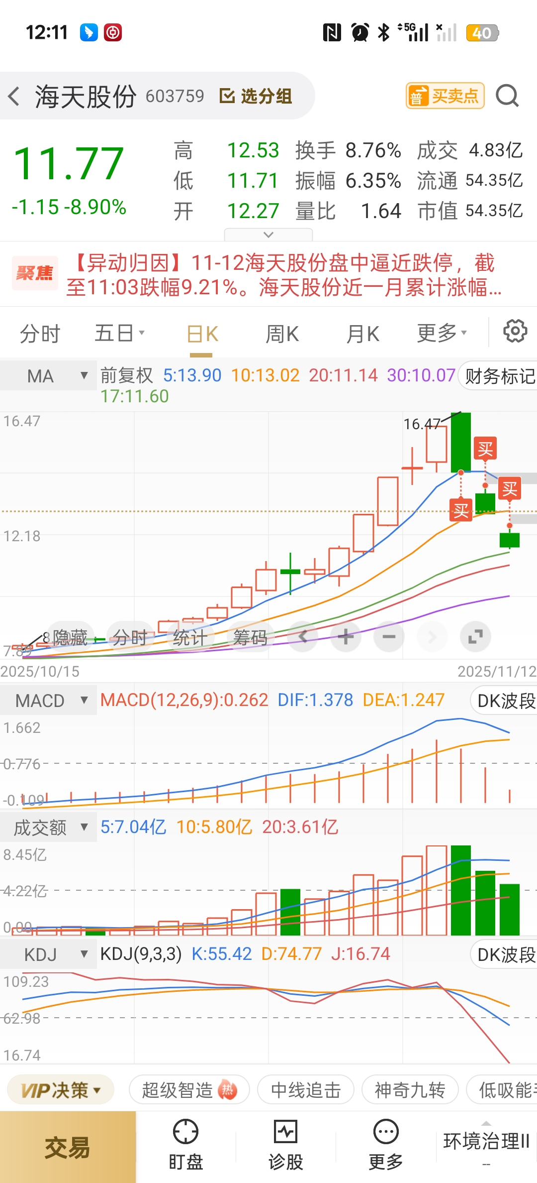Tap the blue app notification icon

[x=89, y=33]
